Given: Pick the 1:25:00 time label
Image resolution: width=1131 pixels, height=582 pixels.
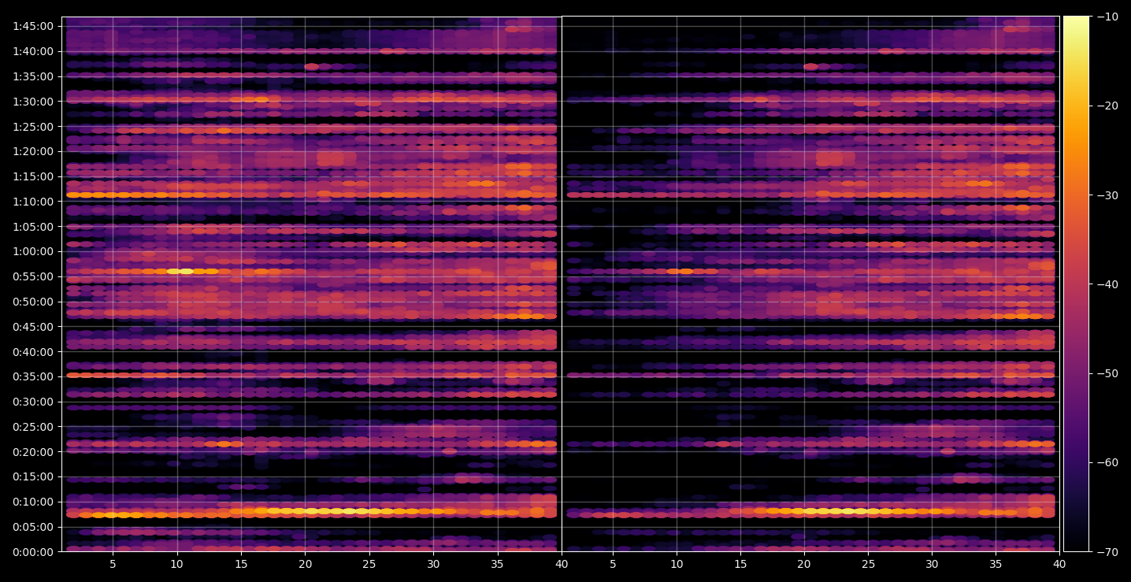Looking at the screenshot, I should [x=33, y=127].
